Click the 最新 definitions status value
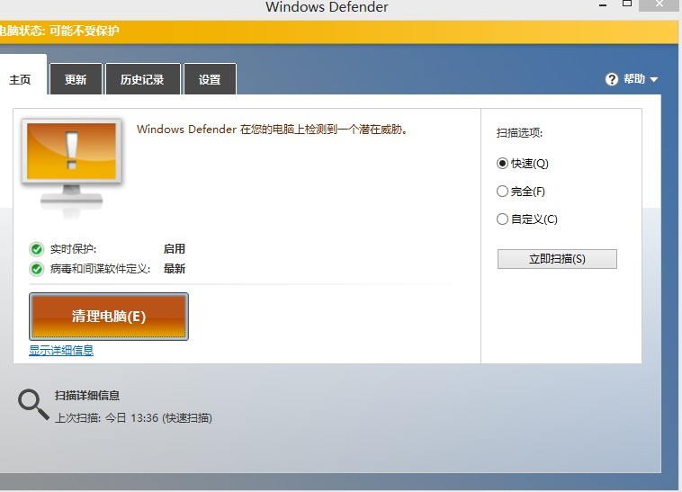Viewport: 682px width, 492px height. tap(175, 269)
